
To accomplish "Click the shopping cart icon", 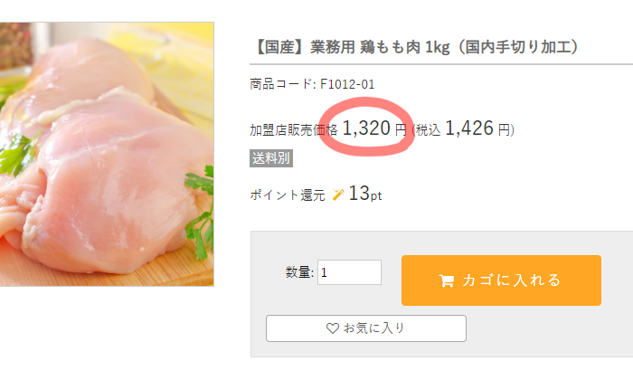I will click(447, 280).
